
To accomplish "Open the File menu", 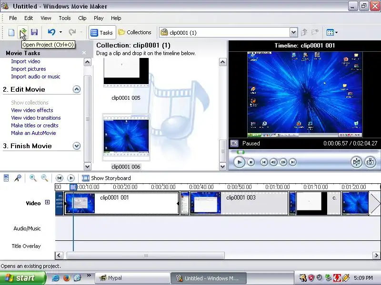I will [13, 18].
